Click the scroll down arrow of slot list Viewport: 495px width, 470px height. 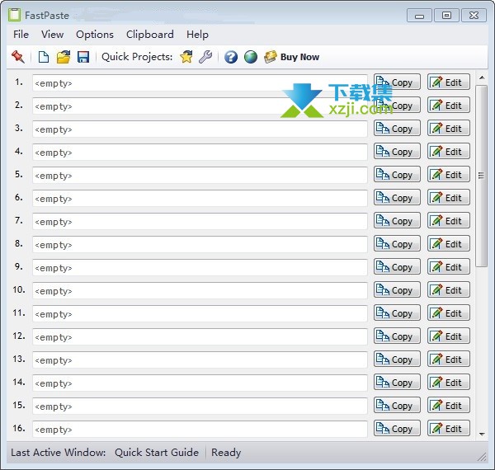pyautogui.click(x=482, y=435)
